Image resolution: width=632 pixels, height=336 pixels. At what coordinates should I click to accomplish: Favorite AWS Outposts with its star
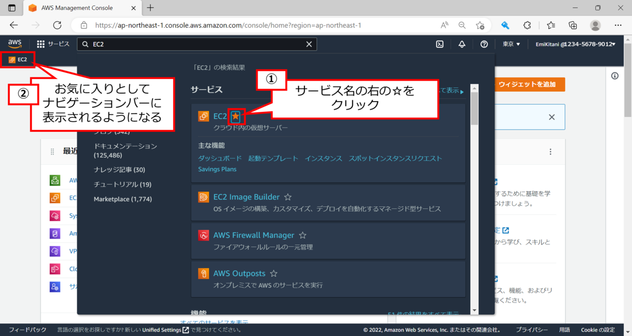click(x=273, y=274)
